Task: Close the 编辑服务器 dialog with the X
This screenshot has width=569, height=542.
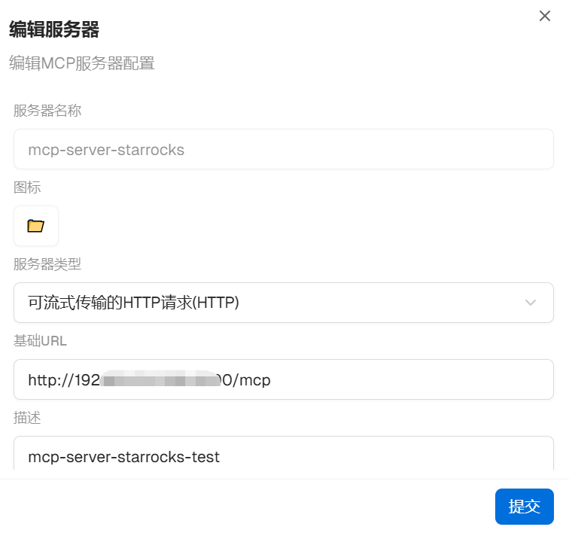Action: coord(545,16)
